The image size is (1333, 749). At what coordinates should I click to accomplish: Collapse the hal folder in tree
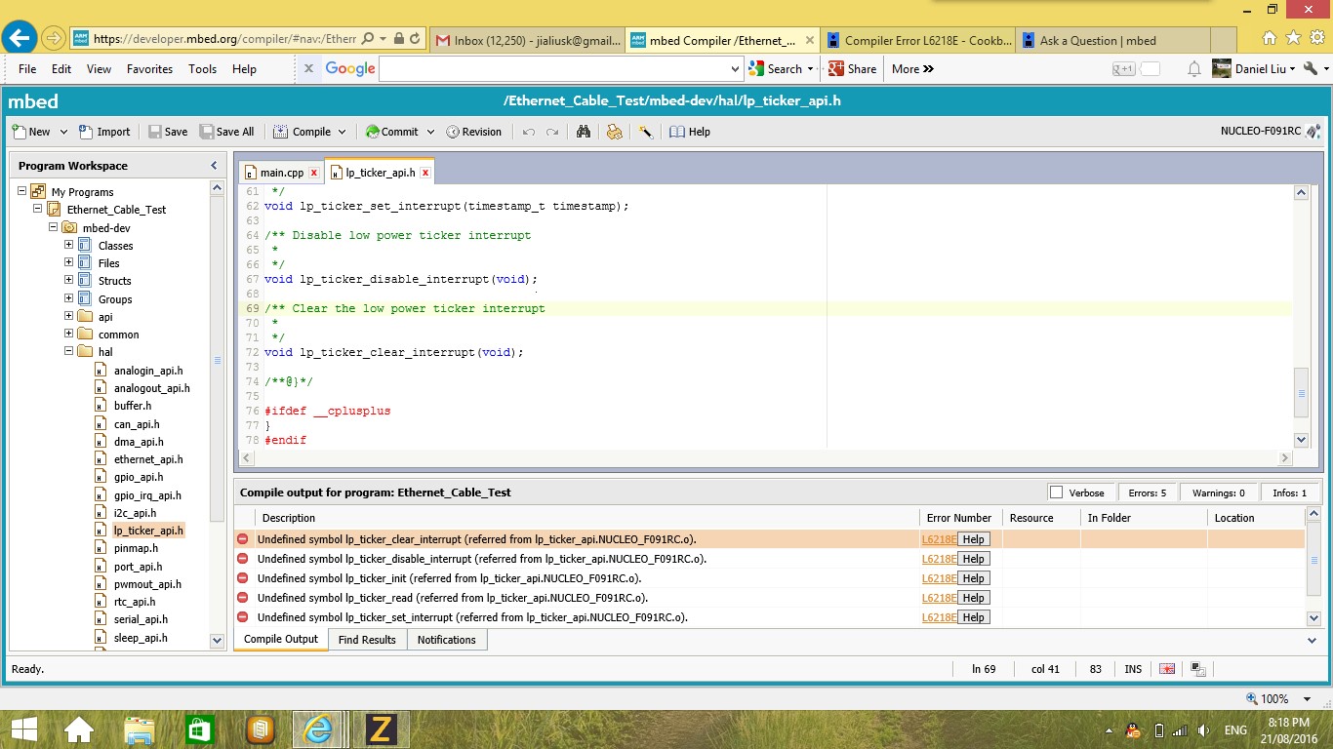click(69, 351)
